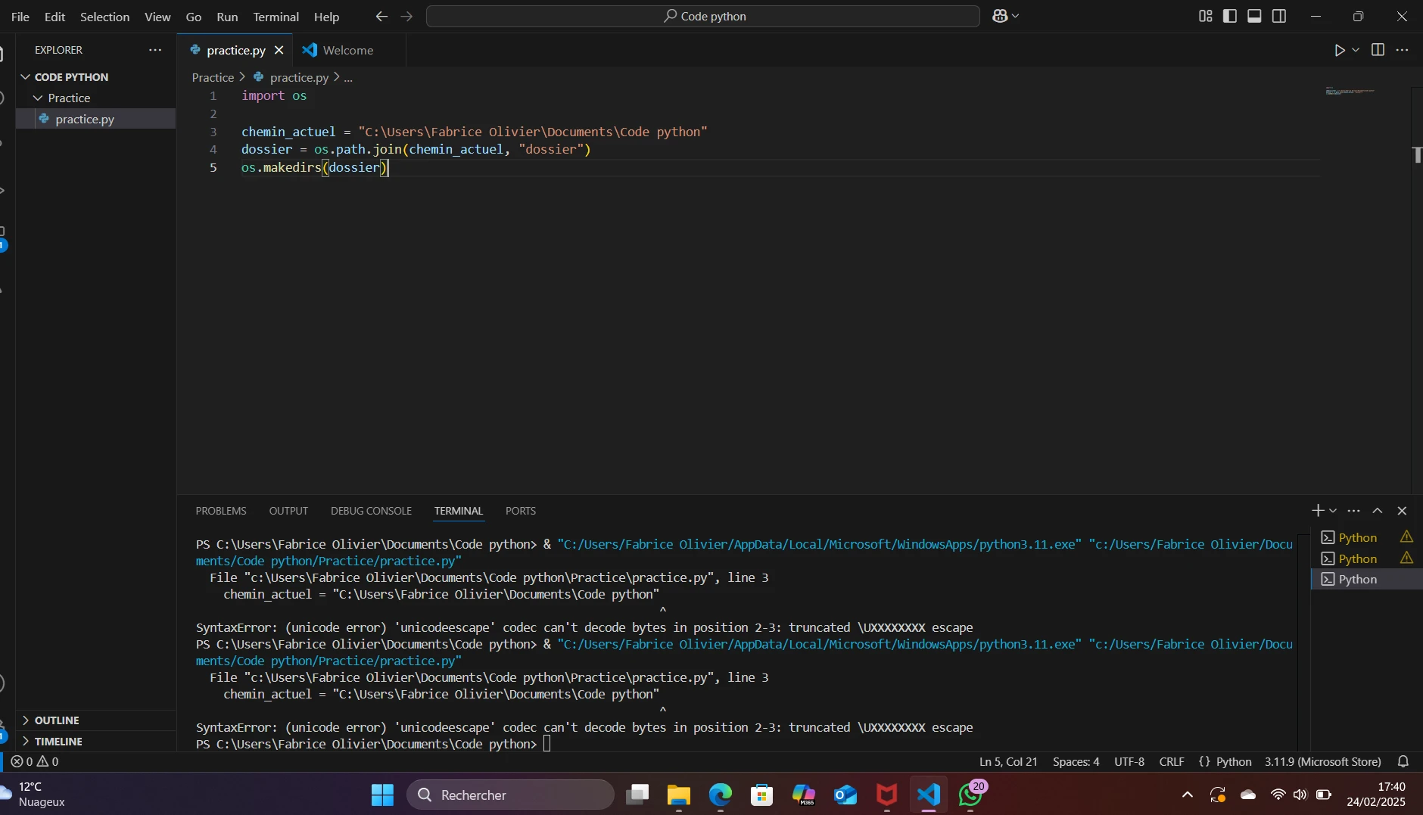Toggle the Secondary Side Bar visibility
This screenshot has height=815, width=1423.
(x=1279, y=16)
